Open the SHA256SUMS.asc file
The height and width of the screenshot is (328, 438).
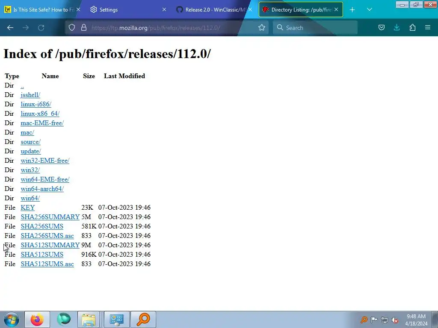47,236
